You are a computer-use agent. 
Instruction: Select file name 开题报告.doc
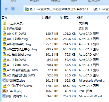click(16, 81)
